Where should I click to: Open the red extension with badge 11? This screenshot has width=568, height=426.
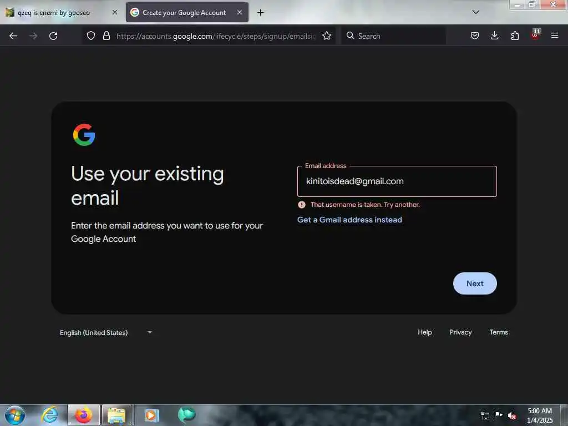pos(535,35)
